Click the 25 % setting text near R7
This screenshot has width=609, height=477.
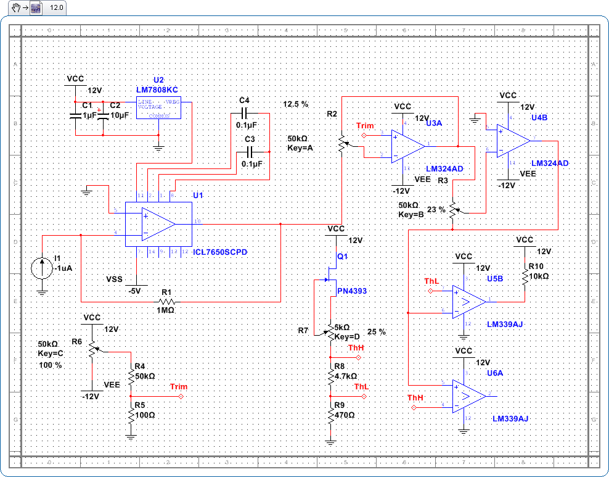[x=377, y=332]
